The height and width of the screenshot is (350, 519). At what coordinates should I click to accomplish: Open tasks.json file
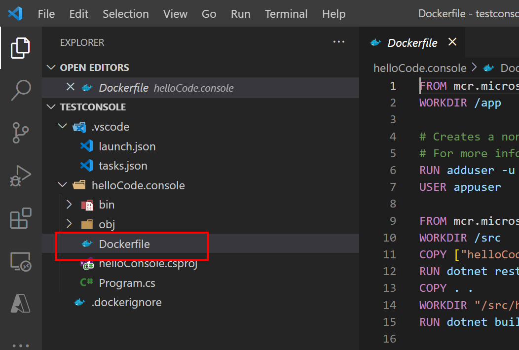coord(123,166)
